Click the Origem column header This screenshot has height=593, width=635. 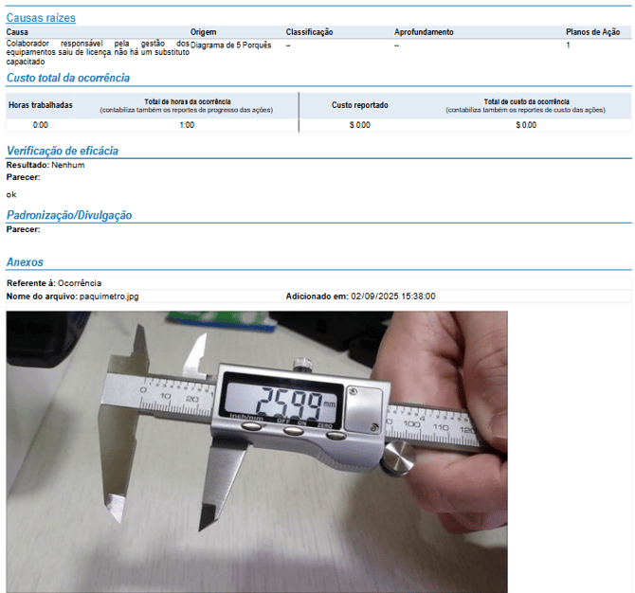[x=203, y=32]
